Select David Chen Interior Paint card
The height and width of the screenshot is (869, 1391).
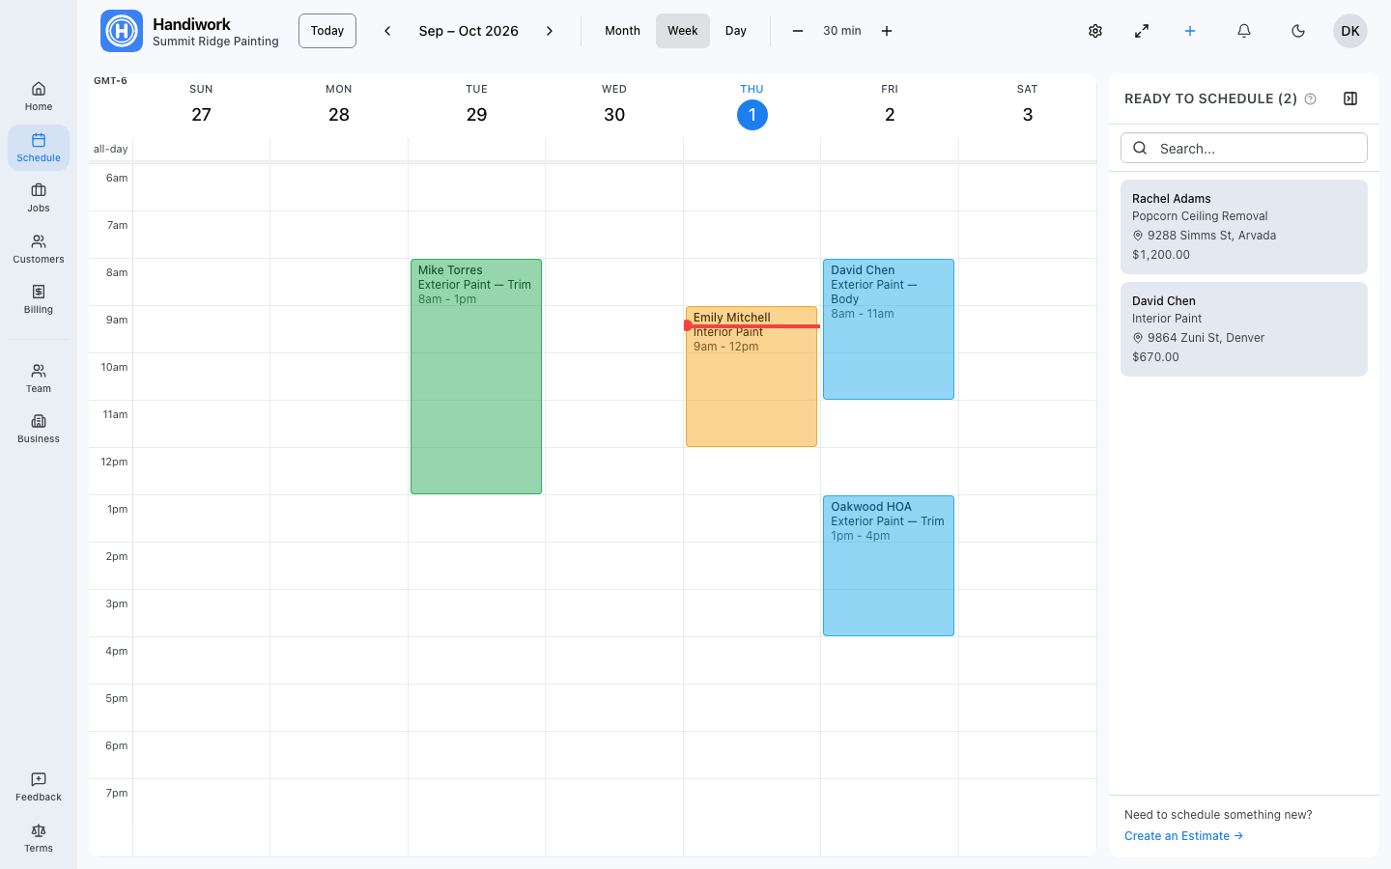pyautogui.click(x=1244, y=329)
